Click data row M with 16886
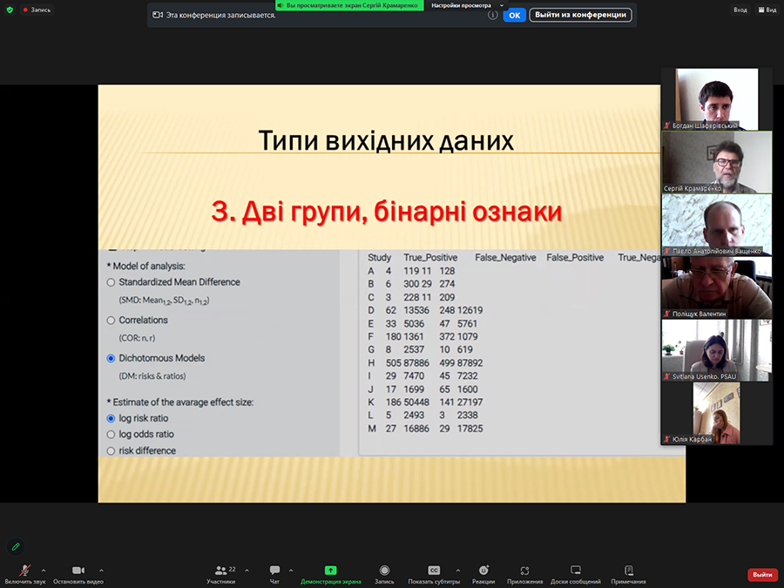This screenshot has width=784, height=588. point(425,429)
